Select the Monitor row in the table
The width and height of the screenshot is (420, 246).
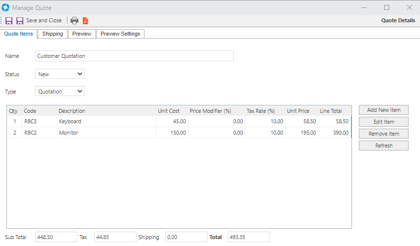(69, 133)
